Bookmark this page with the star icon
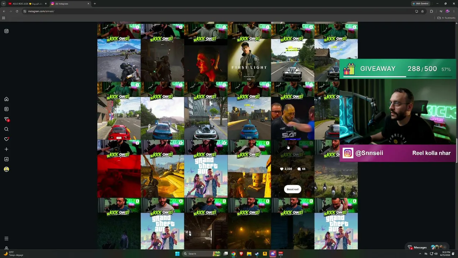This screenshot has width=458, height=258. coord(423,11)
